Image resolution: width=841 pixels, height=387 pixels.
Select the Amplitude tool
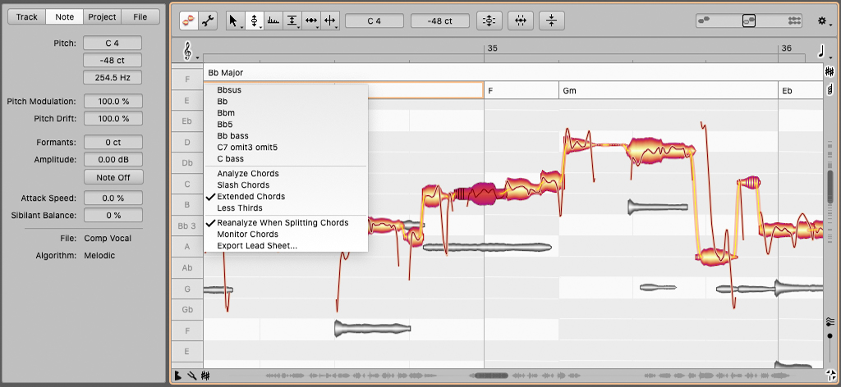click(x=292, y=20)
